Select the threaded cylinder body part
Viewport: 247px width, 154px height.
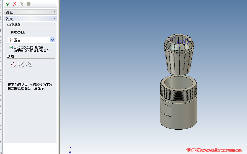pyautogui.click(x=179, y=102)
